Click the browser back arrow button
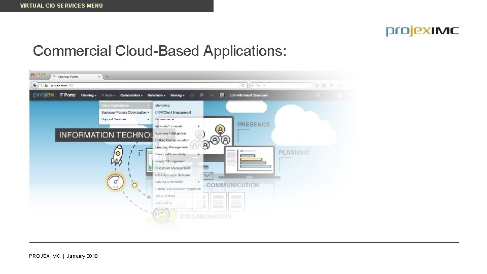 [34, 85]
